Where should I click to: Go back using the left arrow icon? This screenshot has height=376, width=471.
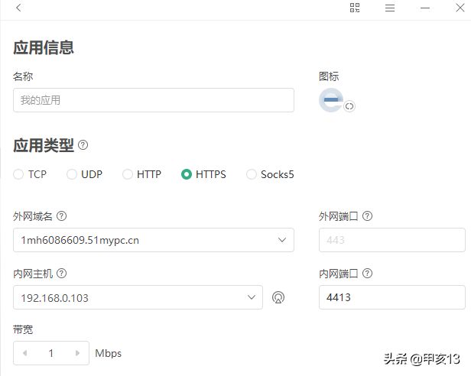(18, 8)
